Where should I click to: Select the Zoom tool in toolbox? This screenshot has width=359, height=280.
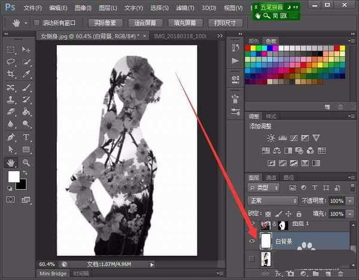tap(26, 162)
